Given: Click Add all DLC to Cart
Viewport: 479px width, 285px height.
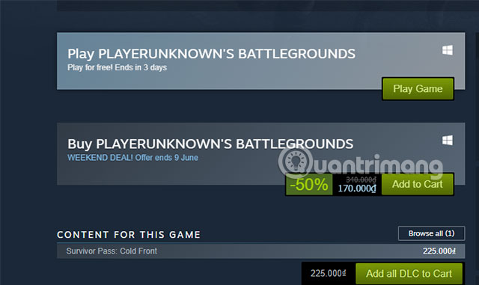Looking at the screenshot, I should coord(409,274).
